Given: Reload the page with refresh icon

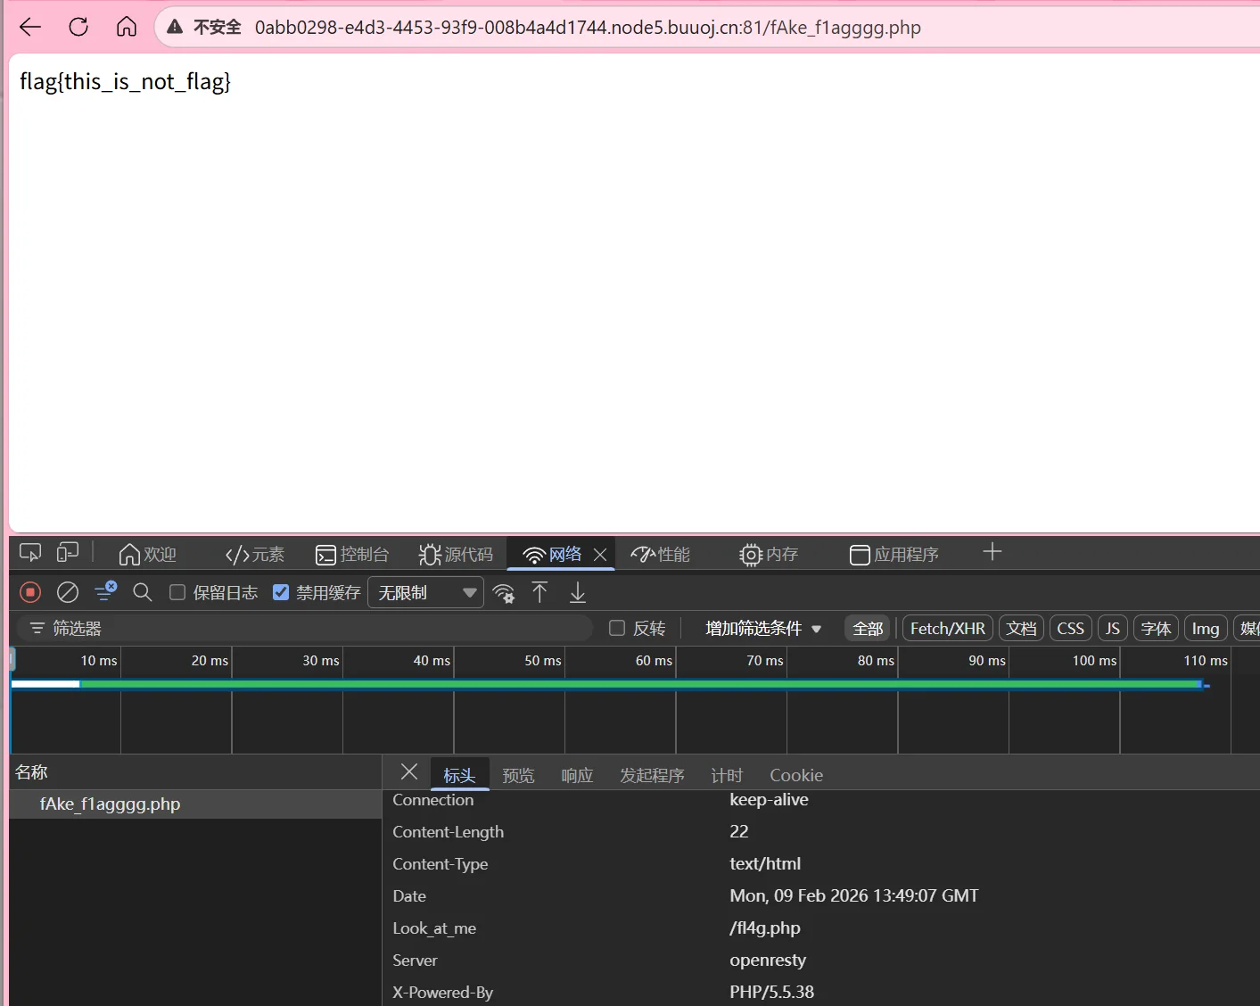Looking at the screenshot, I should 78,27.
